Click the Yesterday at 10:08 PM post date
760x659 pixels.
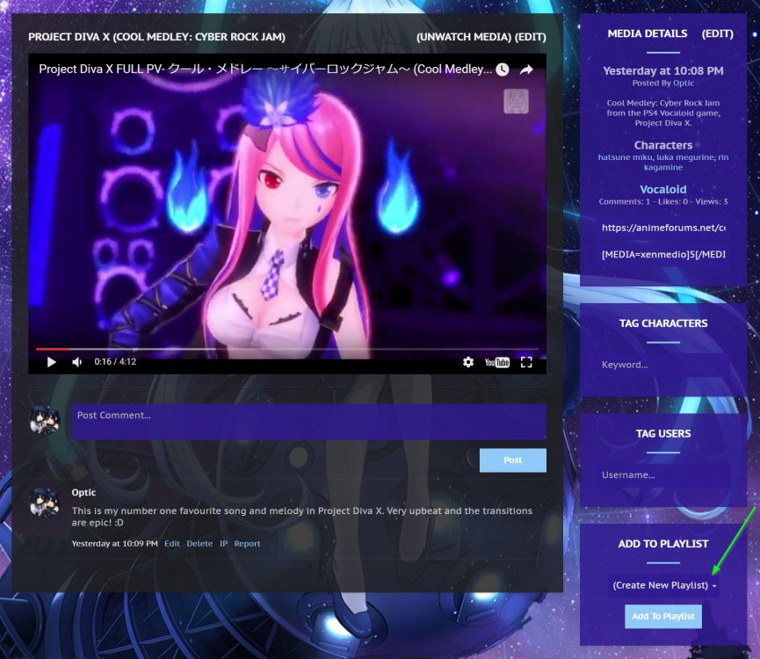pyautogui.click(x=663, y=71)
